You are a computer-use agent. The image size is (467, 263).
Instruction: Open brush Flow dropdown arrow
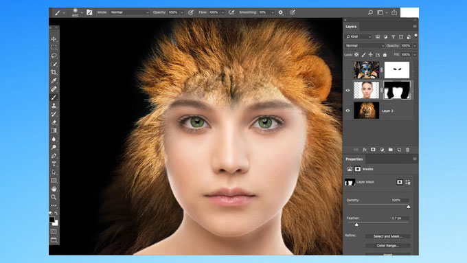tap(223, 12)
